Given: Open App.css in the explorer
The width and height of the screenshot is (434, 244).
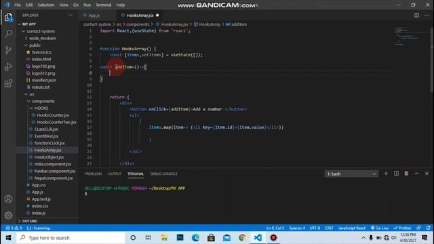Looking at the screenshot, I should [x=39, y=185].
